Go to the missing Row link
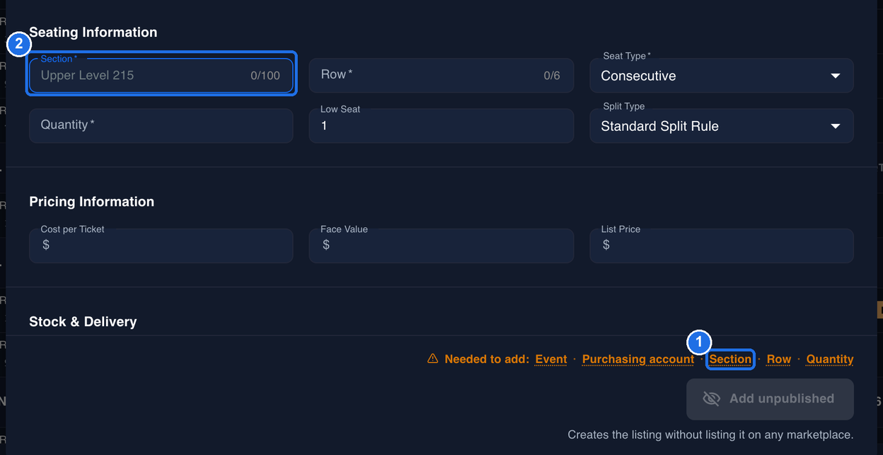883x455 pixels. click(779, 359)
